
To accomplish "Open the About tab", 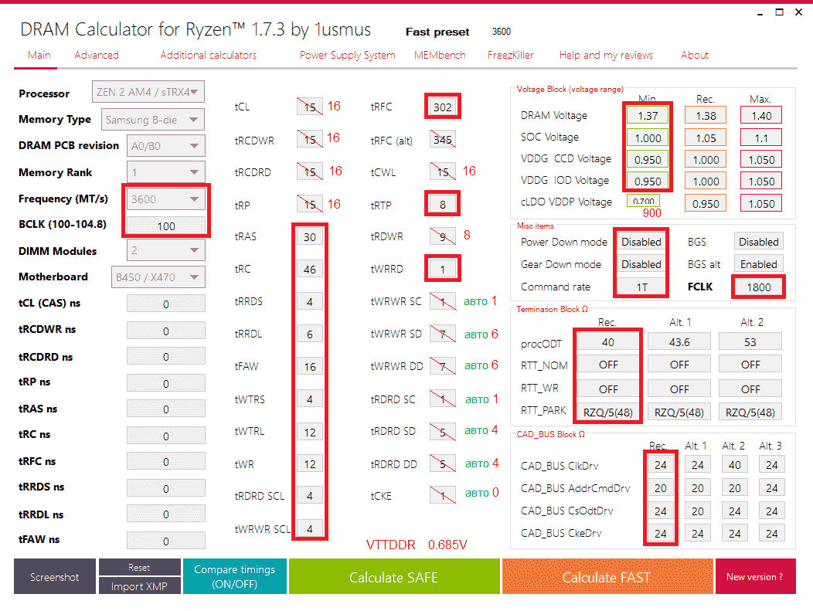I will [x=694, y=55].
